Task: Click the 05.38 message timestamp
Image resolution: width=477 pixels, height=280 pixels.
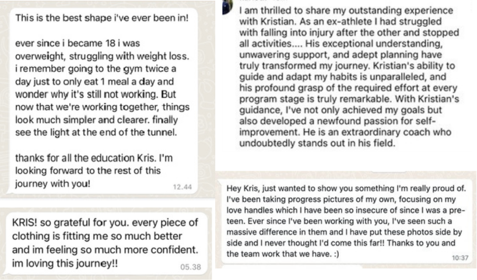Action: click(x=191, y=267)
